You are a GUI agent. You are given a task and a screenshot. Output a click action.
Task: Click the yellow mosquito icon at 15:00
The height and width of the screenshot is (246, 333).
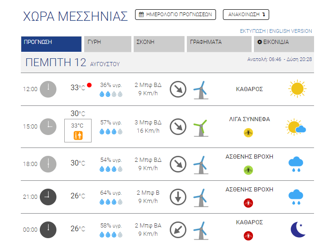pyautogui.click(x=248, y=133)
